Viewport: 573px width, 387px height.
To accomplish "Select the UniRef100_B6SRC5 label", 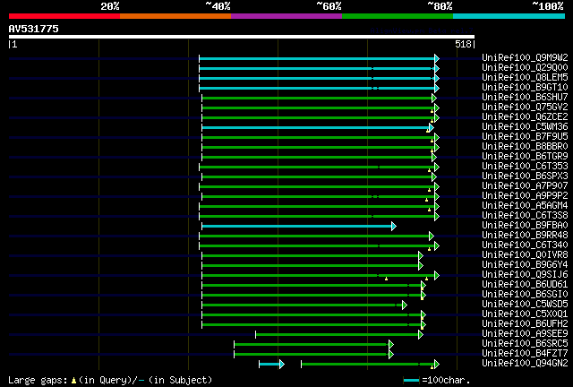I will 525,344.
